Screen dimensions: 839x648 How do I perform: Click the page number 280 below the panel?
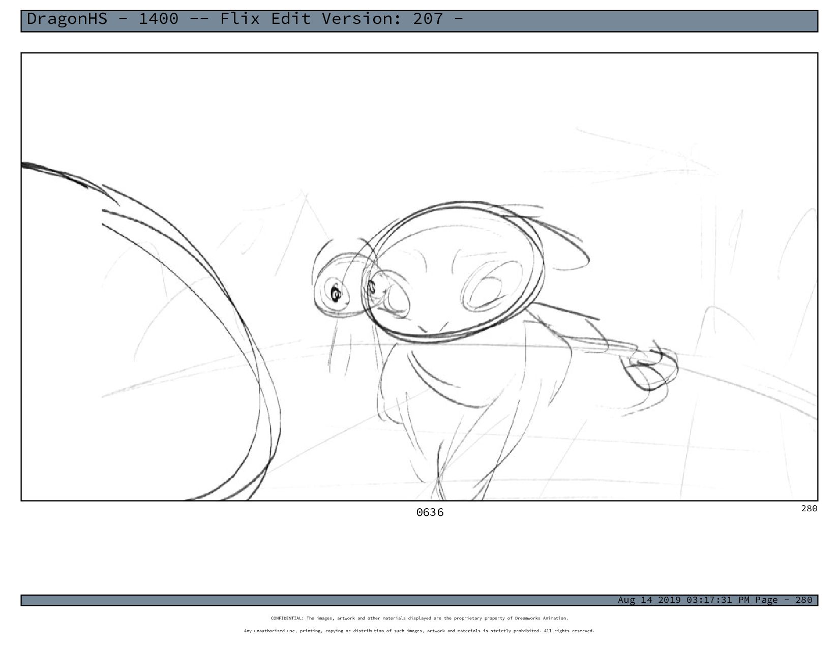[x=809, y=508]
